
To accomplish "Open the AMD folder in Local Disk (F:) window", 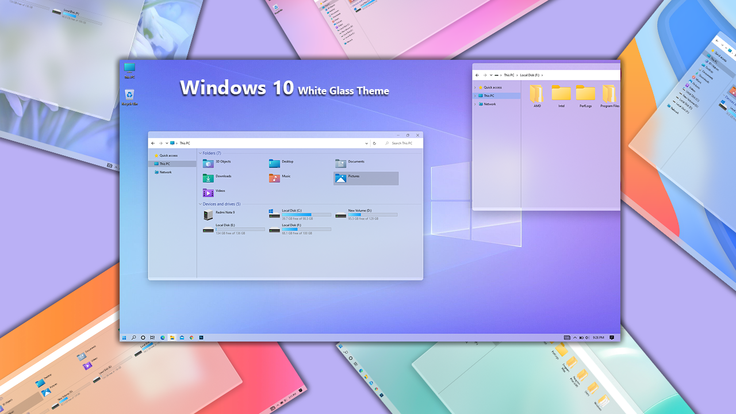I will (x=536, y=94).
